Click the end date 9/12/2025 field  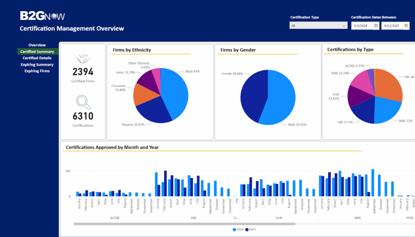392,26
